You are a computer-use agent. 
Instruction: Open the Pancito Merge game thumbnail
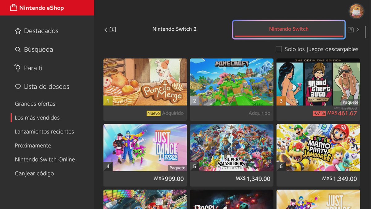145,82
